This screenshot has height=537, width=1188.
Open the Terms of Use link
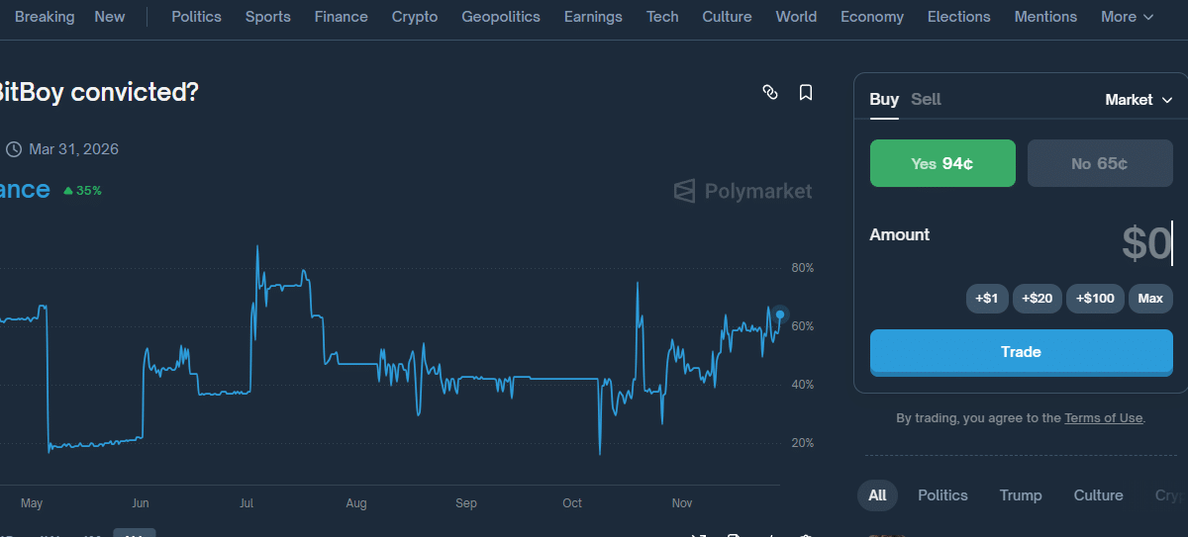1103,418
